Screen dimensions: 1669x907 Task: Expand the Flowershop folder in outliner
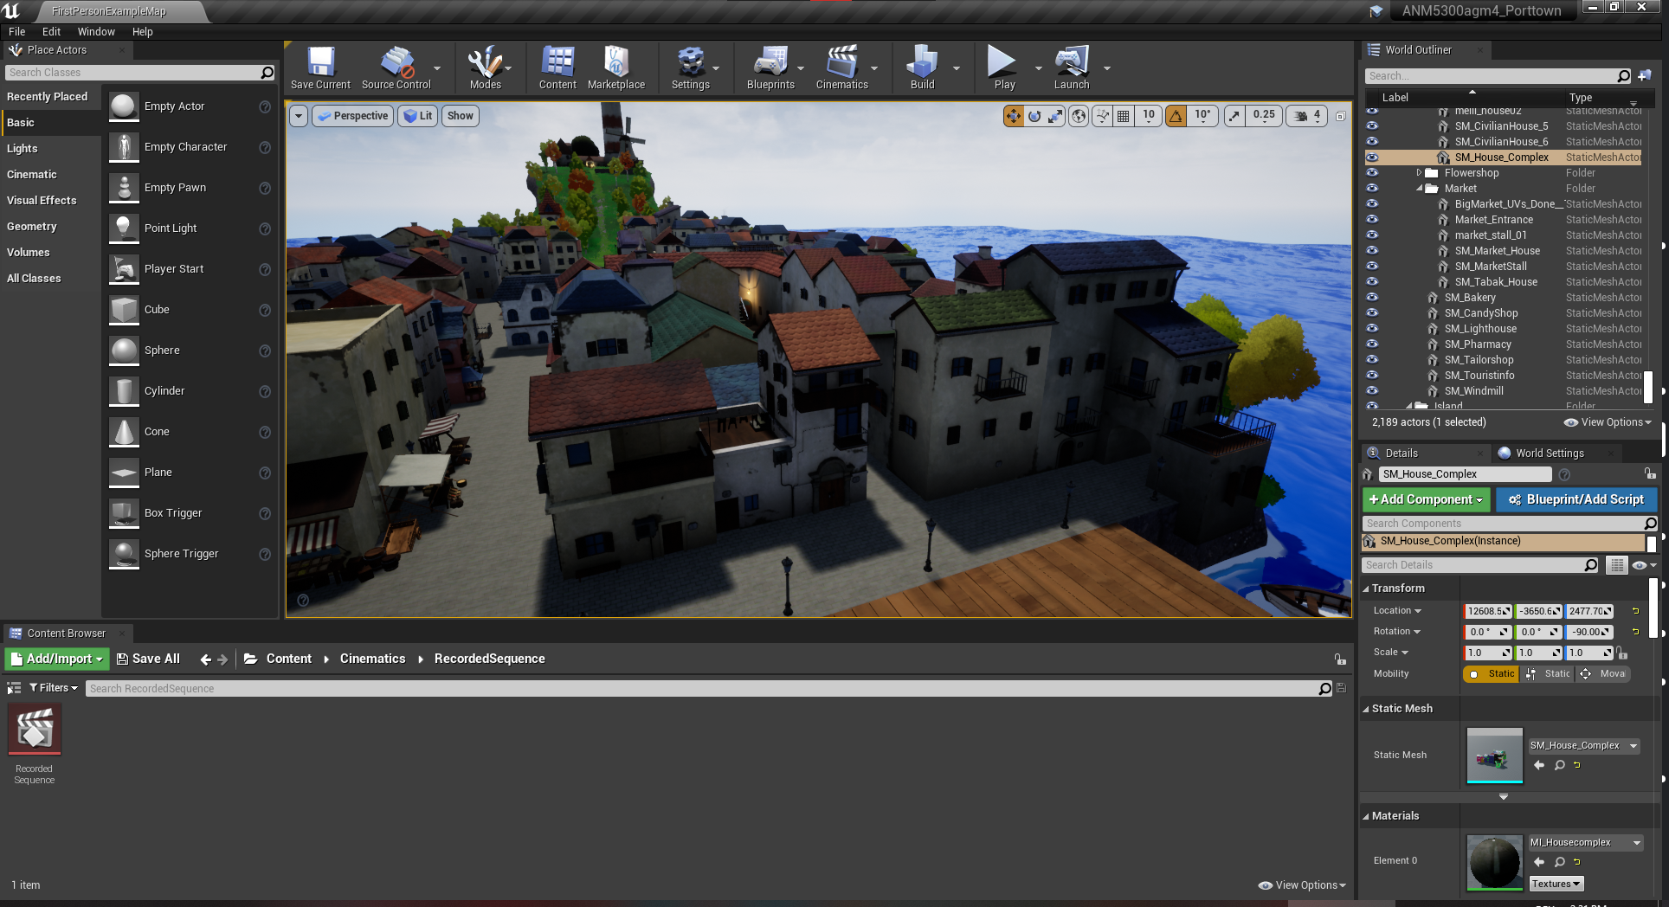pyautogui.click(x=1419, y=173)
